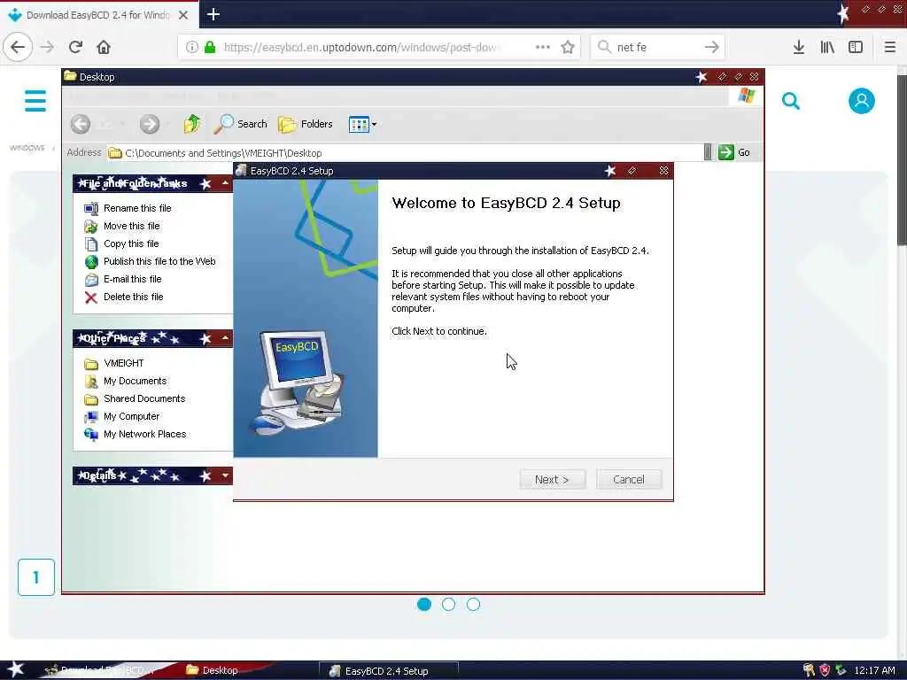Open Search in Desktop explorer toolbar
The height and width of the screenshot is (680, 907).
241,124
